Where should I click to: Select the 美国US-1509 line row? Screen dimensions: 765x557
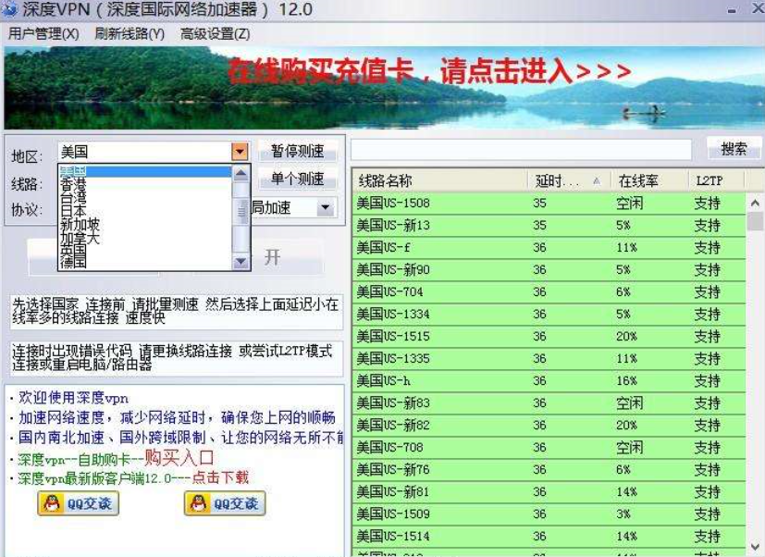click(549, 514)
